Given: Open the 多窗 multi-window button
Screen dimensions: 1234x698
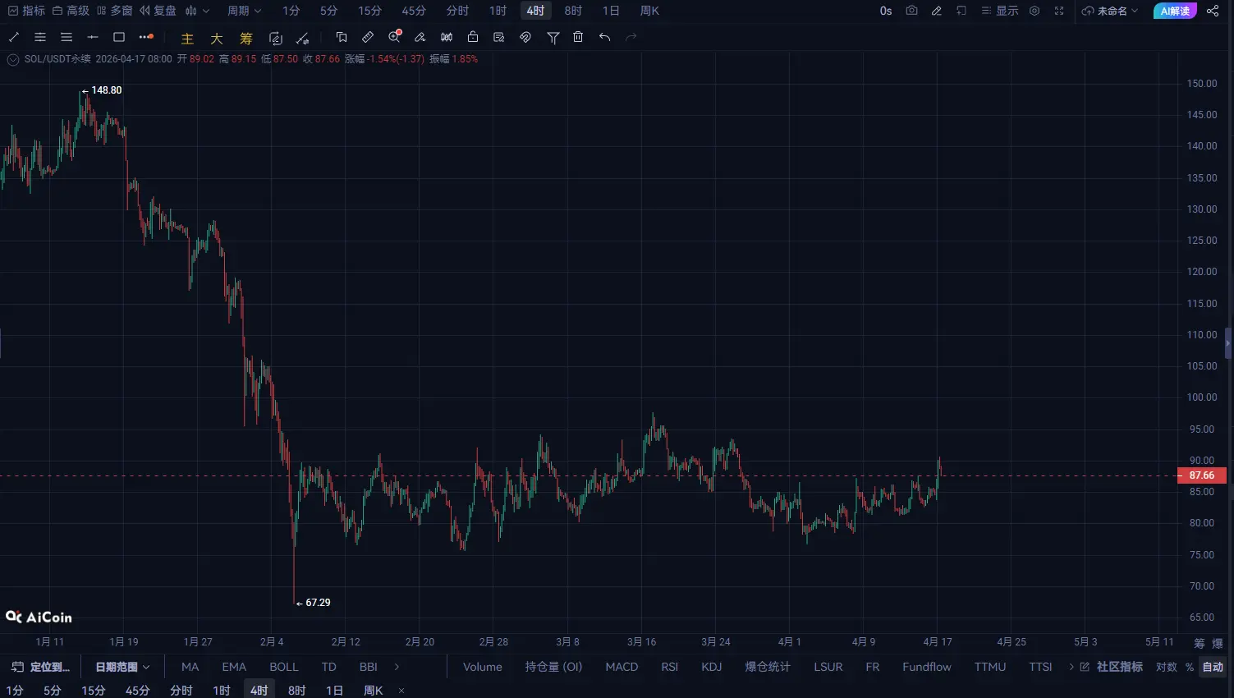Looking at the screenshot, I should tap(114, 11).
